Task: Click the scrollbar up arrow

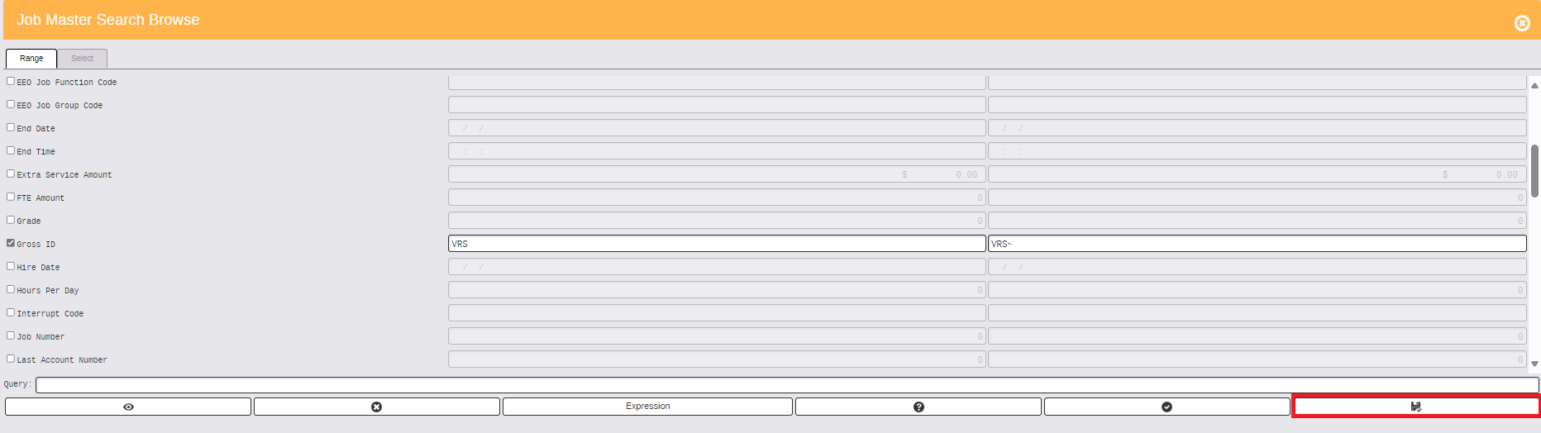Action: (x=1534, y=85)
